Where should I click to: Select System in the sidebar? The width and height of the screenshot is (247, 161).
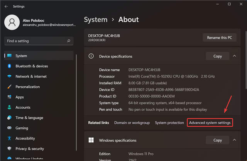coord(21,56)
